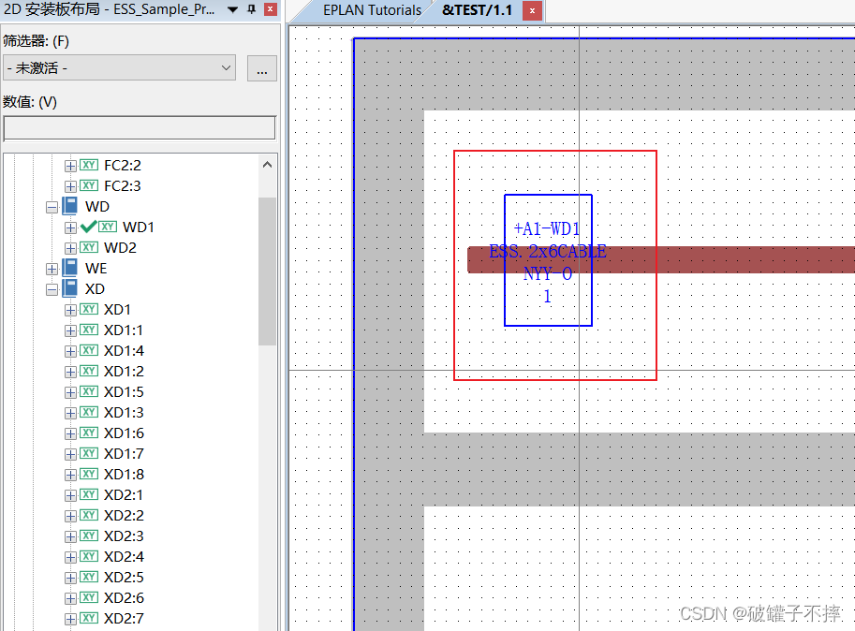
Task: Click the 数值 value input field
Action: [x=140, y=128]
